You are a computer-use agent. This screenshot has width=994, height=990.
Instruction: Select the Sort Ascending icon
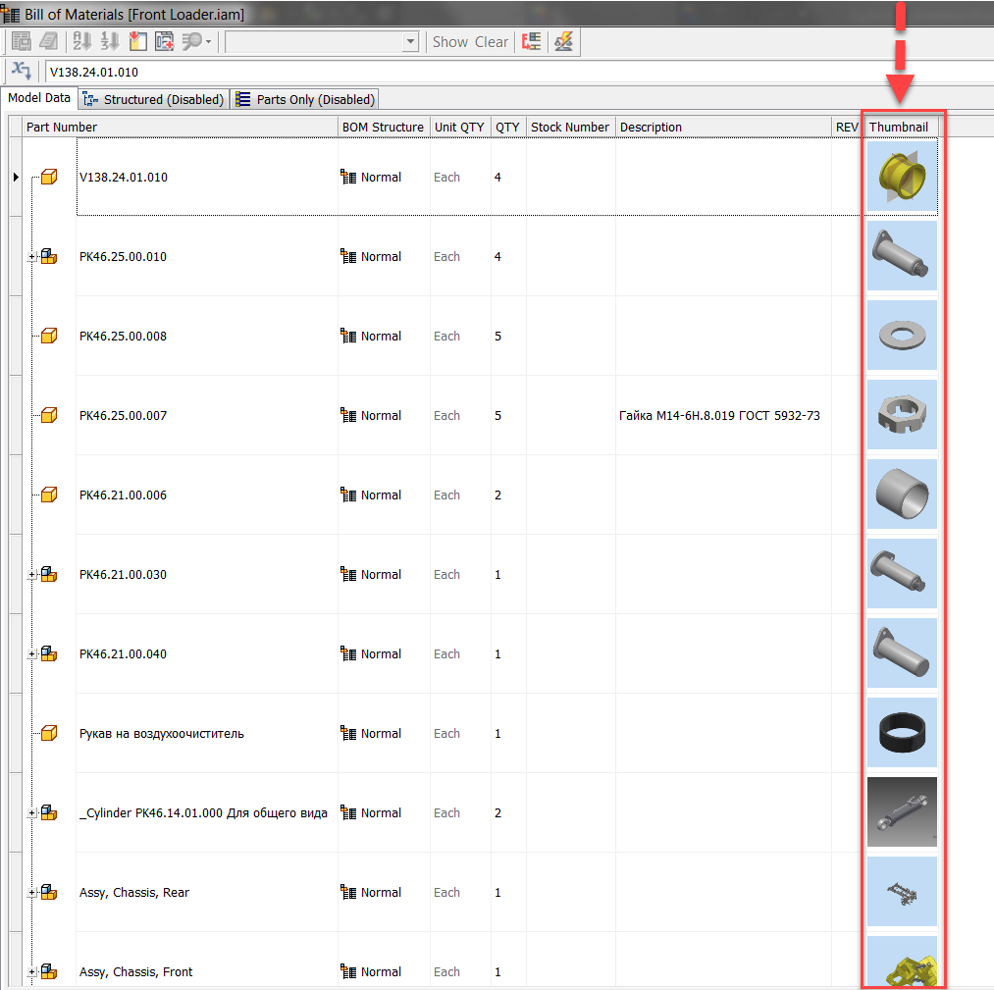pos(82,41)
